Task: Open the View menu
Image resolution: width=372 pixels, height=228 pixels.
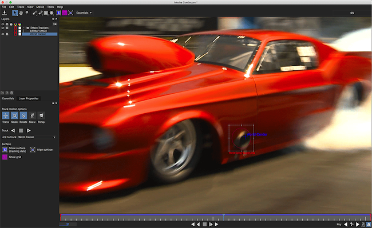Action: pyautogui.click(x=30, y=7)
